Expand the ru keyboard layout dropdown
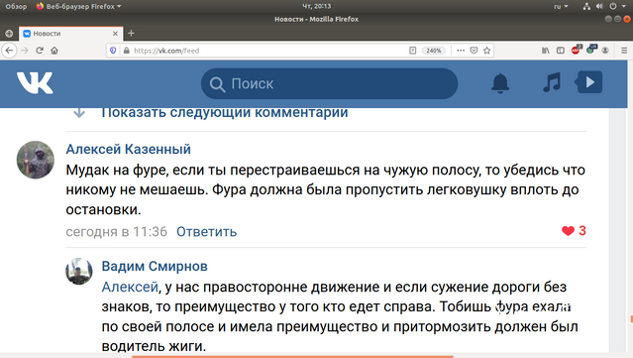The height and width of the screenshot is (358, 633). 561,7
